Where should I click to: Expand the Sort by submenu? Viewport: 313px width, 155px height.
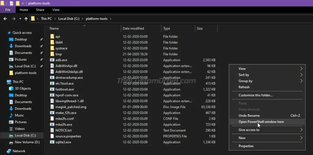[301, 75]
